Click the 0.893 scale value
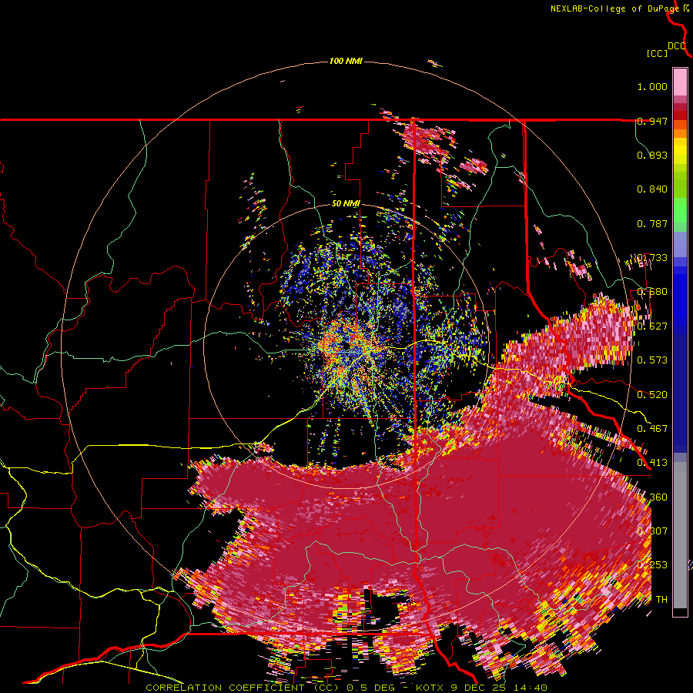The width and height of the screenshot is (693, 693). (652, 155)
